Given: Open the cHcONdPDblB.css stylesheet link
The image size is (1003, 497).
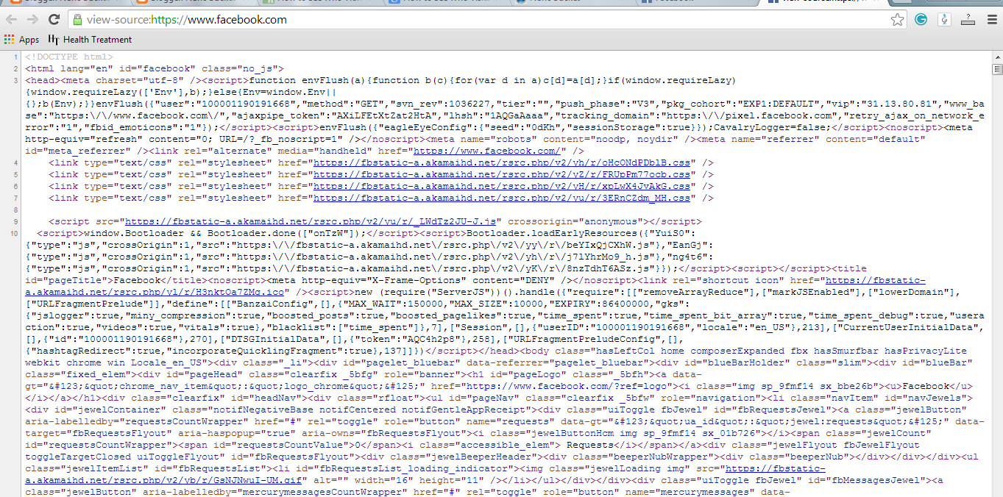Looking at the screenshot, I should 502,162.
